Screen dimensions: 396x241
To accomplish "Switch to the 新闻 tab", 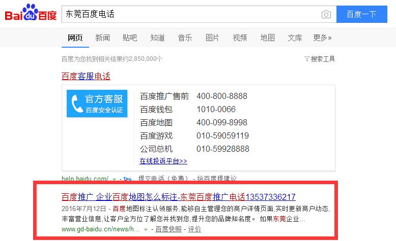I will [102, 38].
